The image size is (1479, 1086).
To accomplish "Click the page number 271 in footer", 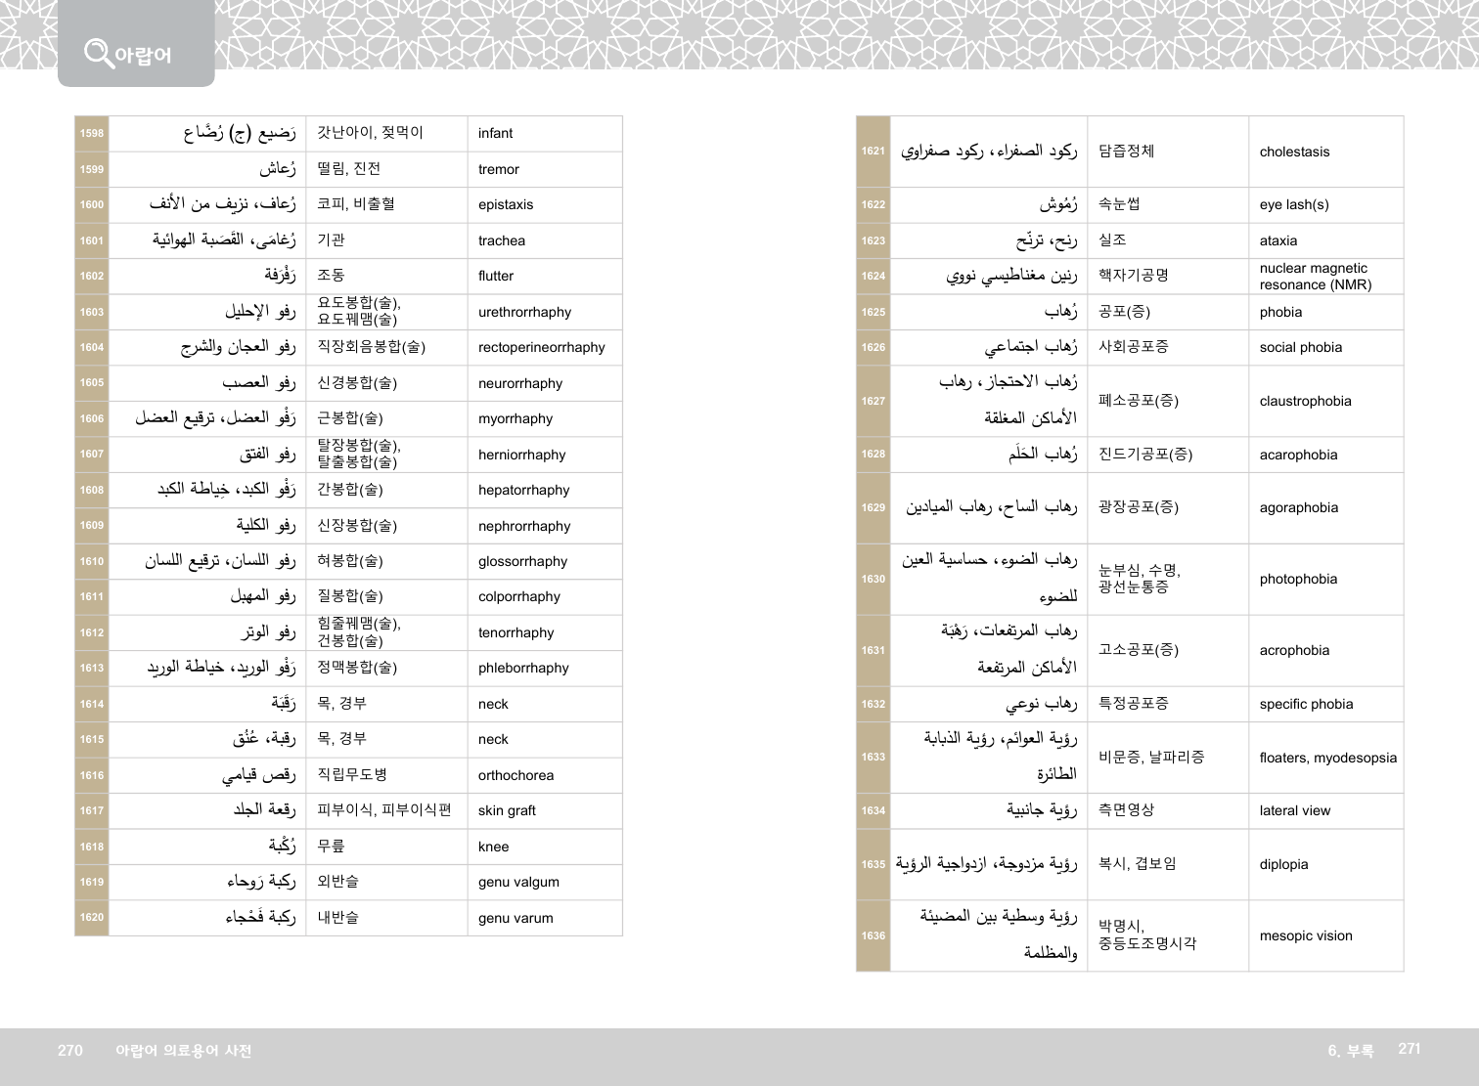I will 1409,1049.
